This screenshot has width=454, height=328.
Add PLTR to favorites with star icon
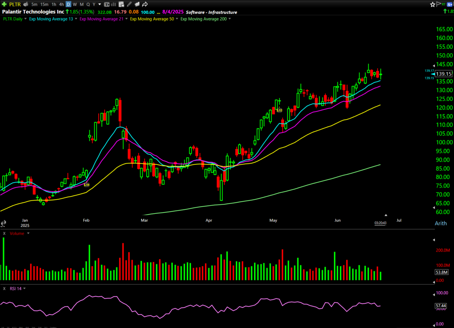pos(433,4)
